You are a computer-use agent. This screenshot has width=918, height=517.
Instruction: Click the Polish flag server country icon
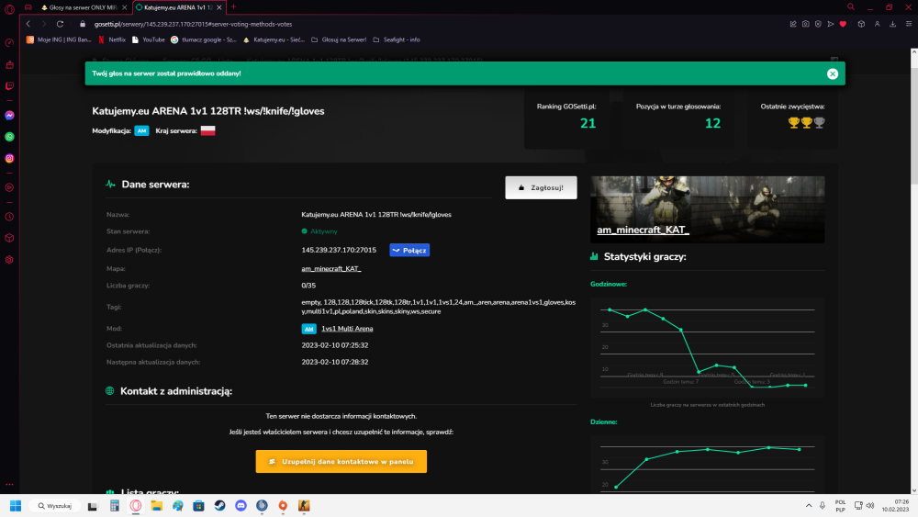point(207,130)
